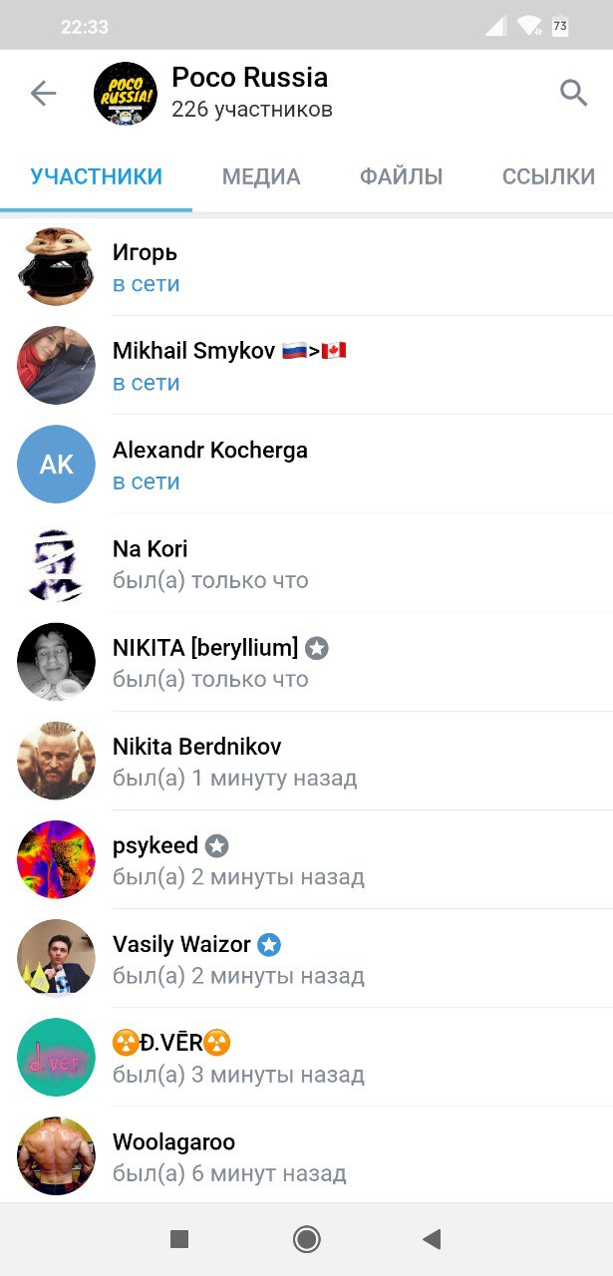Tap the blue star badge beside Vasily Waizor
Screen dimensions: 613x1276
click(x=269, y=945)
